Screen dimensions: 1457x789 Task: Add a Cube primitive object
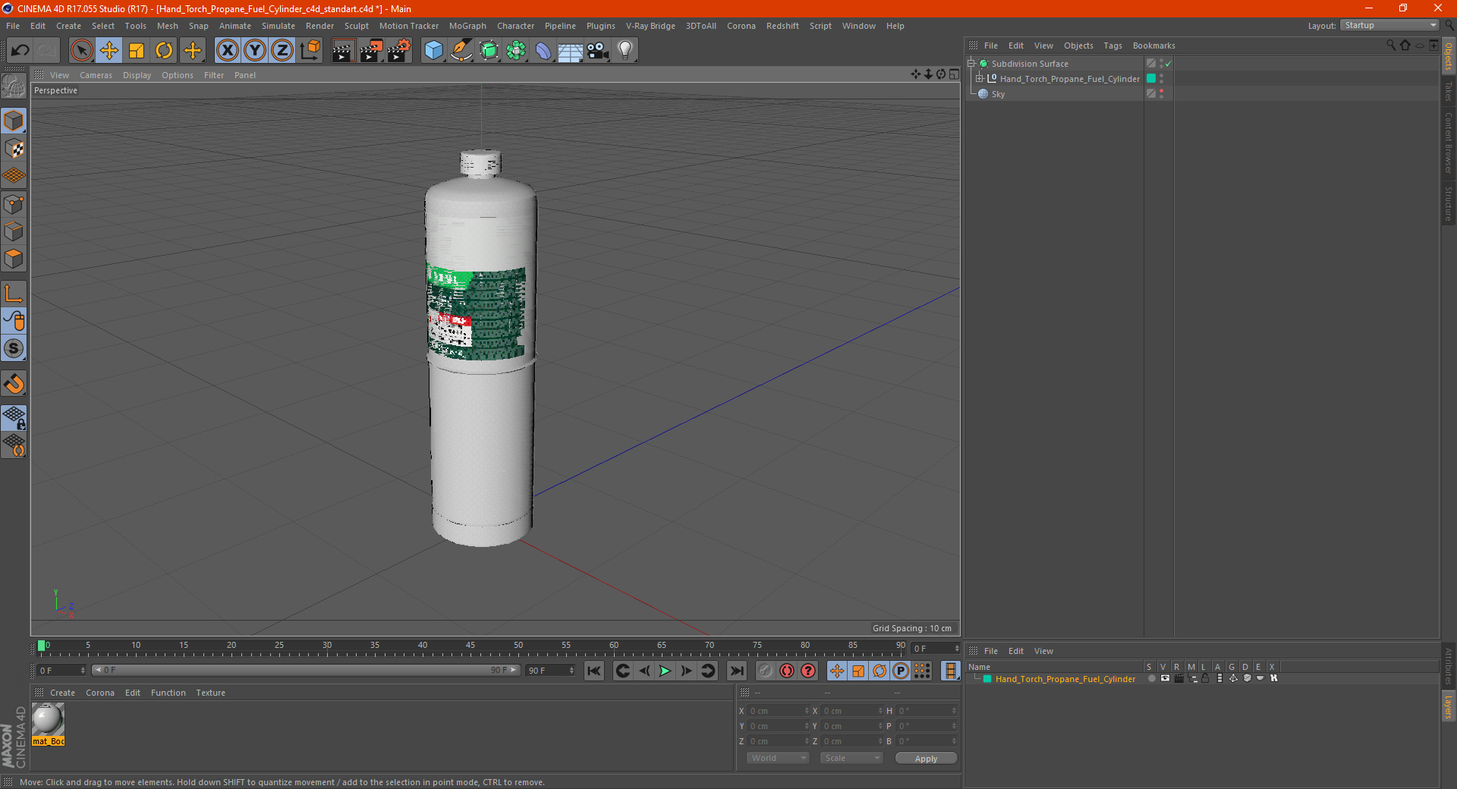[x=433, y=51]
